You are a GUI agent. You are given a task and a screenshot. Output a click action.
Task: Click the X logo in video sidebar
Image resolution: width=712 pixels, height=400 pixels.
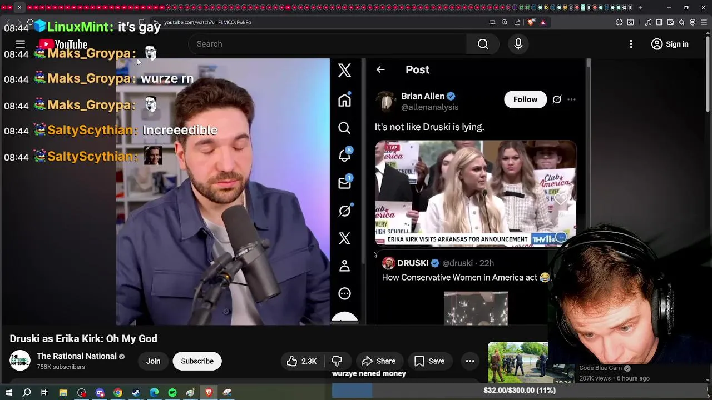pos(344,70)
